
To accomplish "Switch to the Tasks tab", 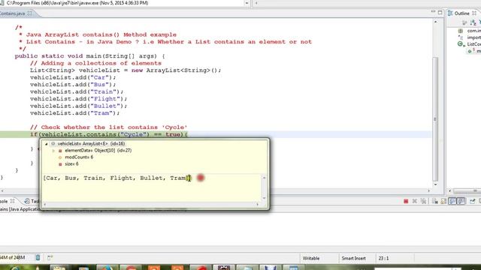I will pyautogui.click(x=32, y=201).
